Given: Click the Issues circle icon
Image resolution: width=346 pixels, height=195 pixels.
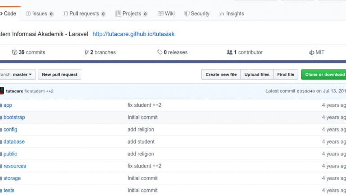Looking at the screenshot, I should click(28, 14).
